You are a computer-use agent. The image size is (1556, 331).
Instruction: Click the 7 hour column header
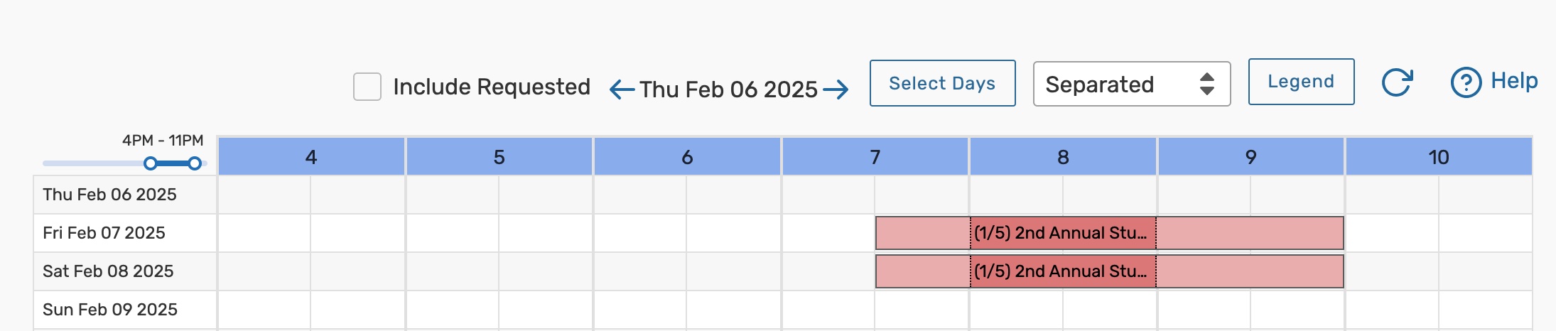point(875,157)
